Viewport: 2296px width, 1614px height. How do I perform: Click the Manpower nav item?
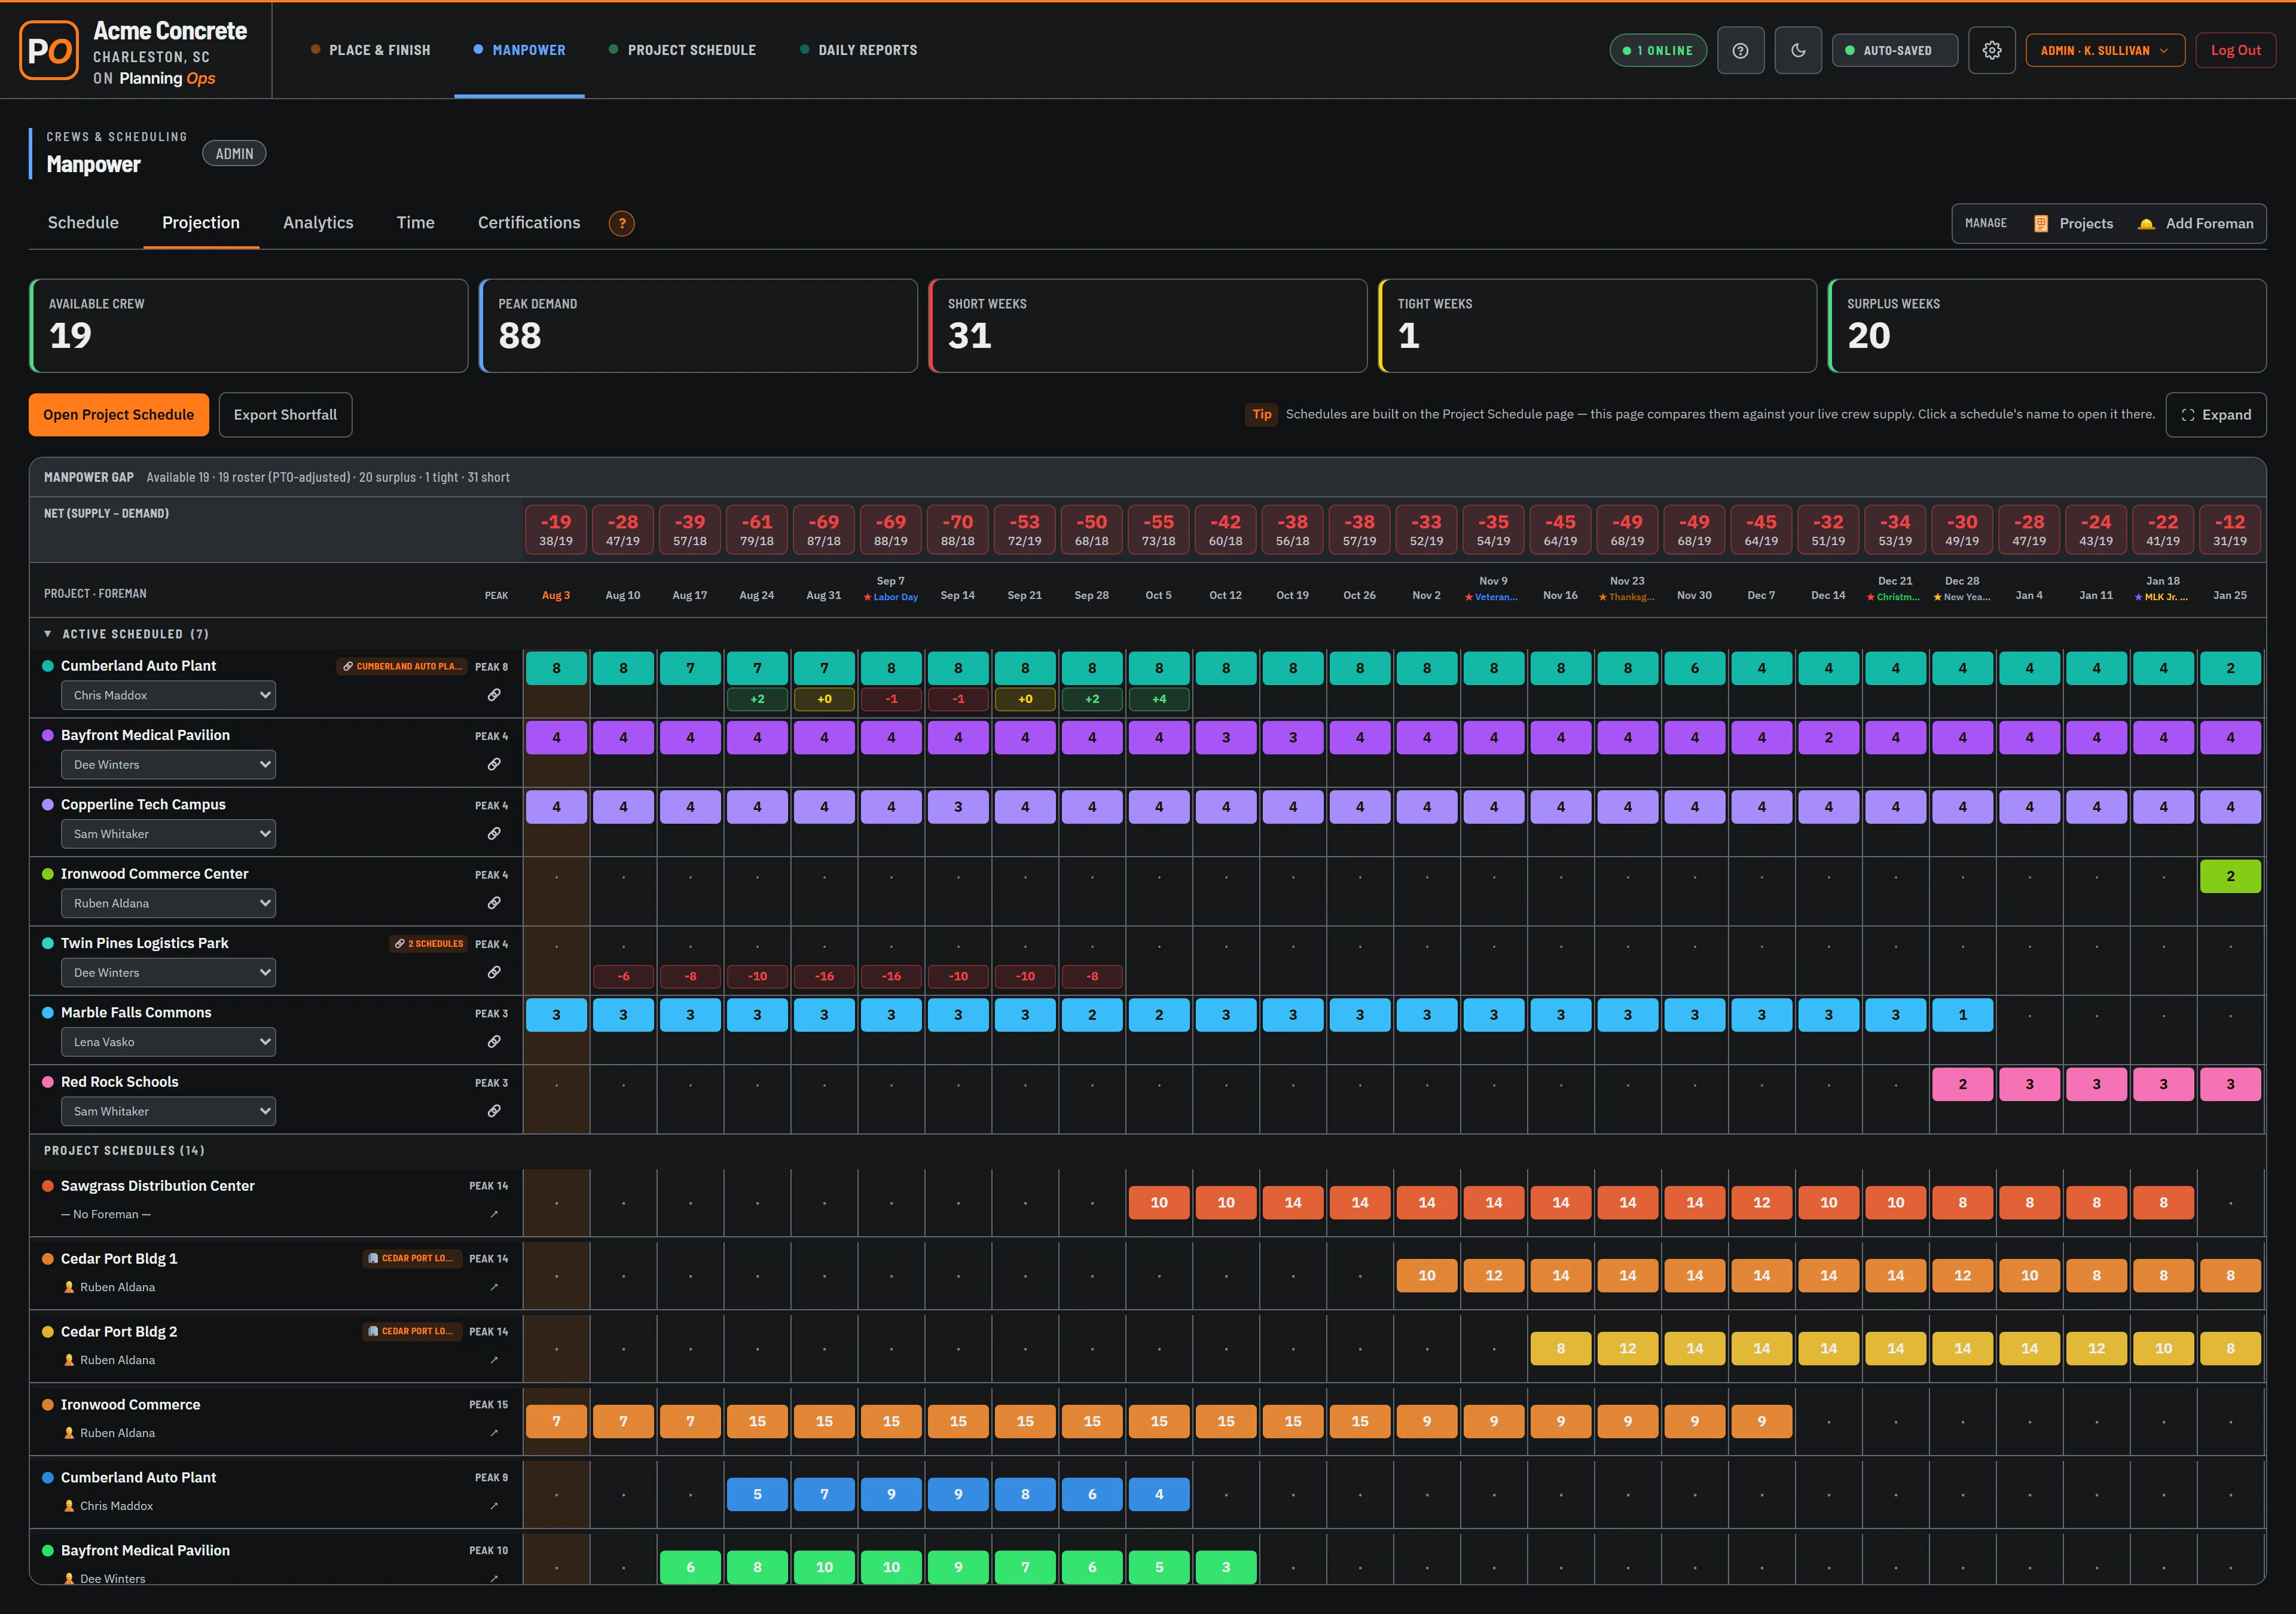click(519, 50)
